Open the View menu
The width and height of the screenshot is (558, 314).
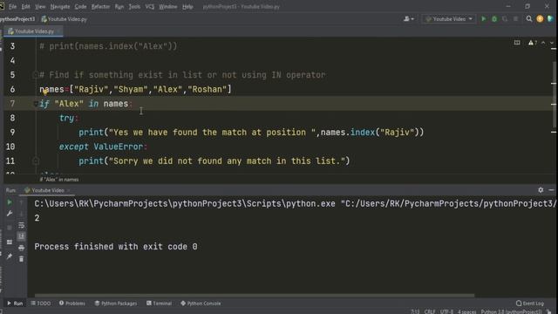(x=40, y=6)
